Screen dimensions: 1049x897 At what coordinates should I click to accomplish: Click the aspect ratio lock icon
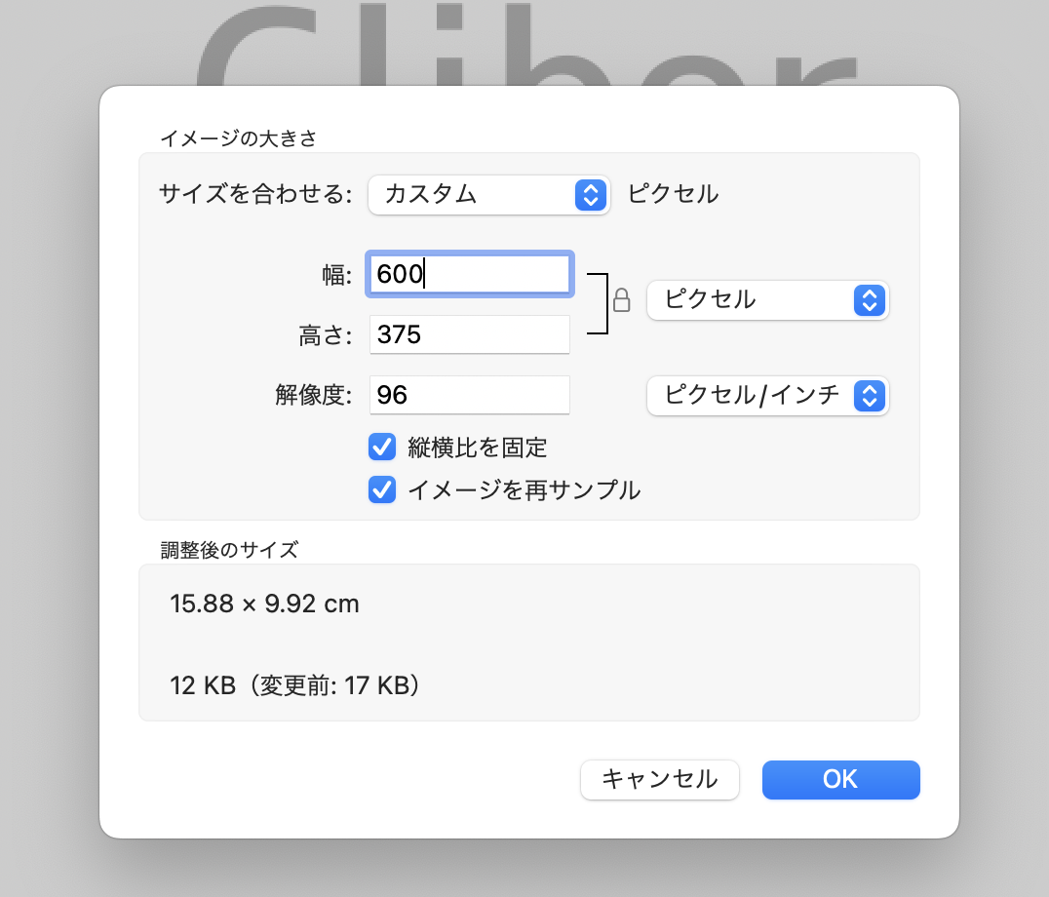[622, 300]
